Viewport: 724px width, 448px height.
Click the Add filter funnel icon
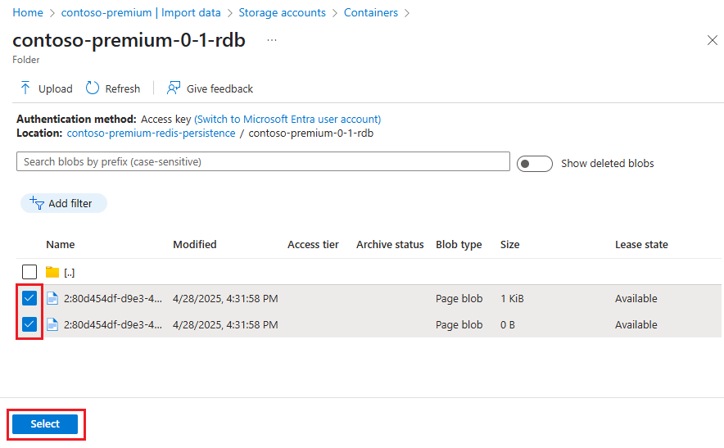(37, 203)
